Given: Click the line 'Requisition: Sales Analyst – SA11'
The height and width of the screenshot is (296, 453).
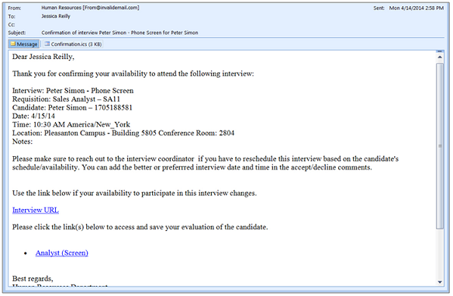Looking at the screenshot, I should tap(66, 99).
